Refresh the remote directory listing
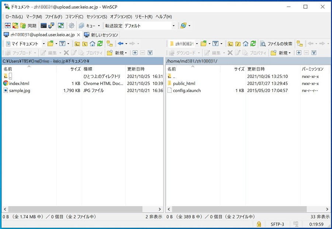Viewport: 332px width, 229px height. 253,44
